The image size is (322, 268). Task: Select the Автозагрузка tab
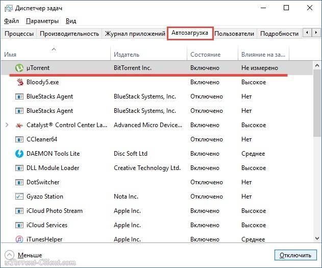(x=190, y=33)
